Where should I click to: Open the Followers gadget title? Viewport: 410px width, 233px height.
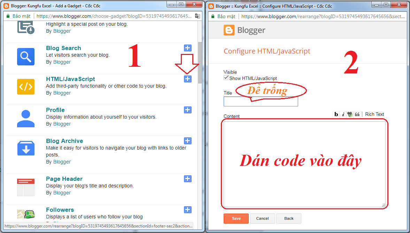pyautogui.click(x=60, y=210)
